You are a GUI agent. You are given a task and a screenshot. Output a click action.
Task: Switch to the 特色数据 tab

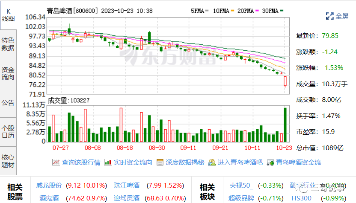coord(8,44)
